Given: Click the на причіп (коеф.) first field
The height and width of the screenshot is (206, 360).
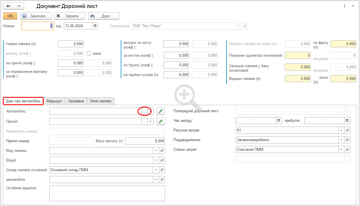Looking at the screenshot, I should (x=71, y=63).
